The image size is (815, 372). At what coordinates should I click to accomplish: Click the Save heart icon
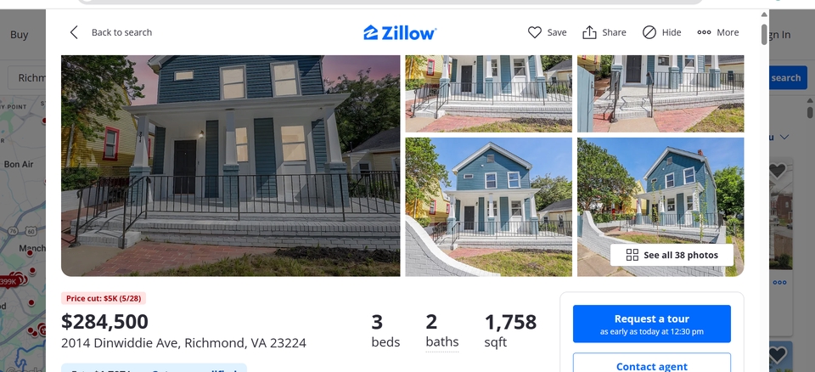point(534,32)
